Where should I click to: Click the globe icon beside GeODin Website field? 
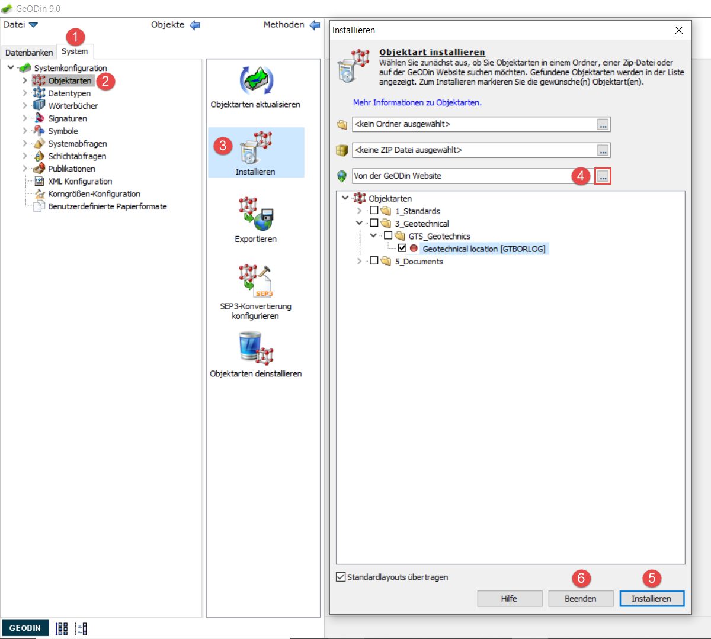(x=342, y=176)
